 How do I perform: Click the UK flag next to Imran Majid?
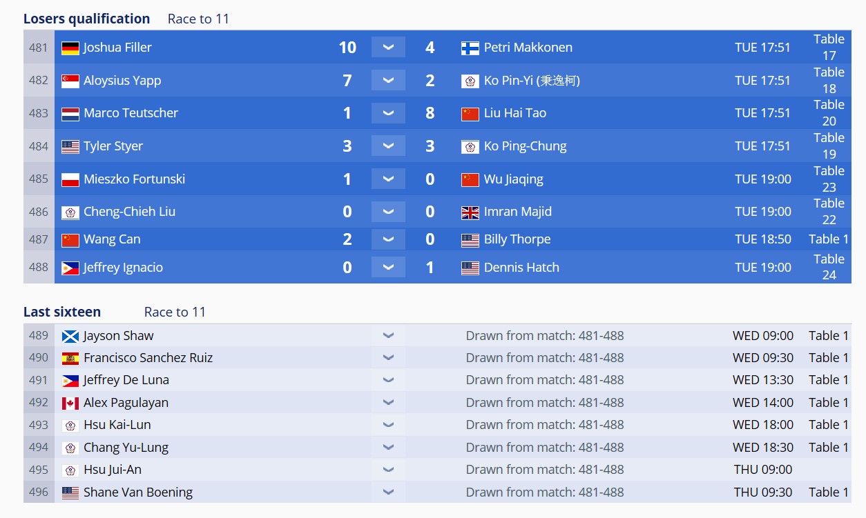(x=470, y=212)
